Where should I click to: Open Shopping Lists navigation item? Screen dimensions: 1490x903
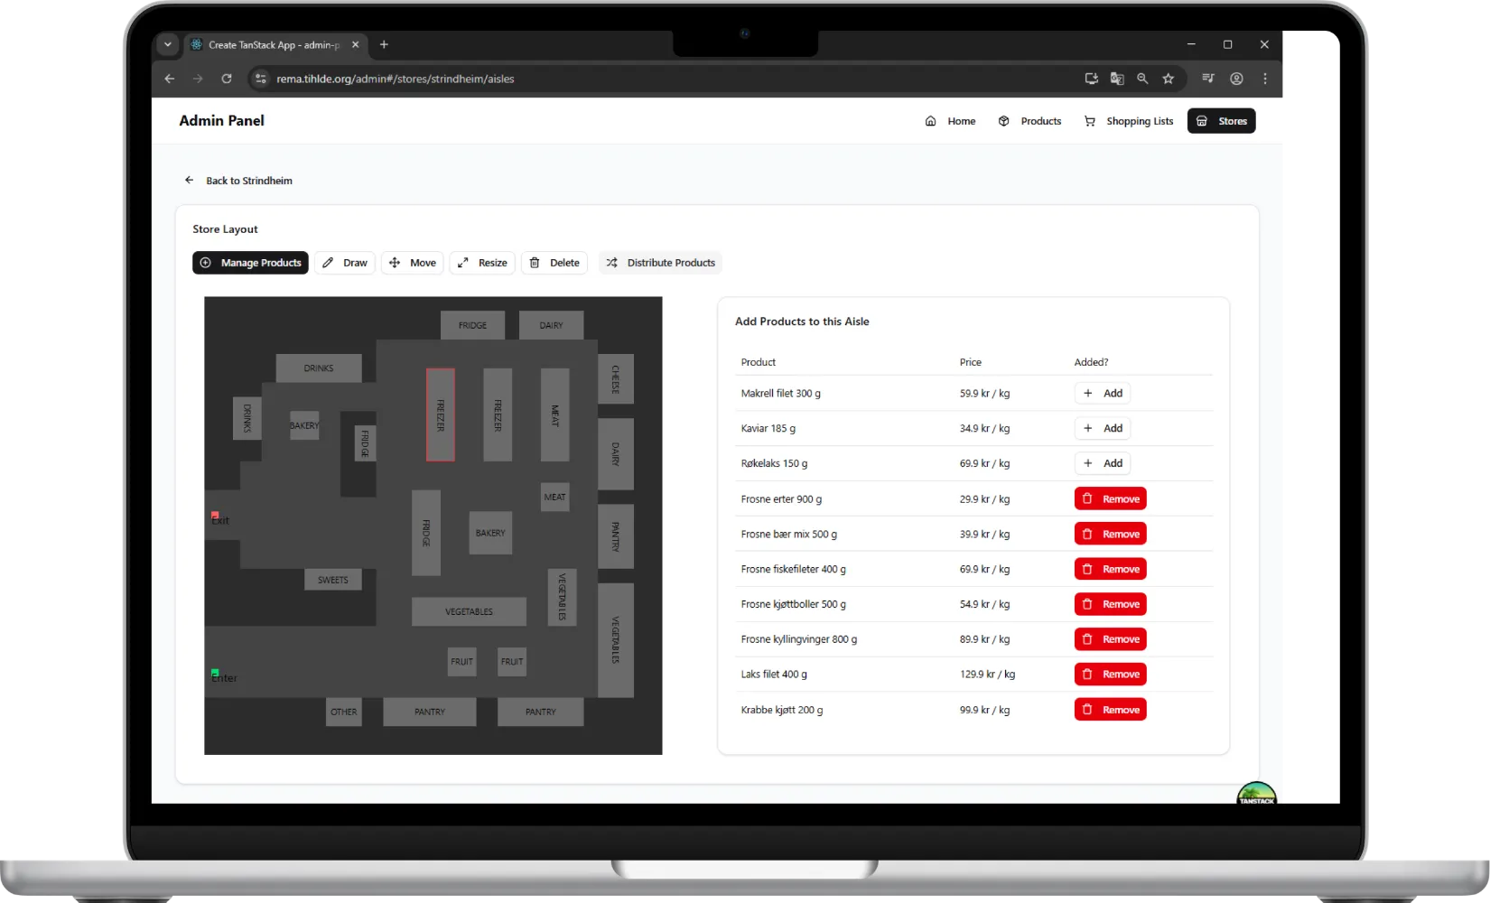click(x=1129, y=121)
